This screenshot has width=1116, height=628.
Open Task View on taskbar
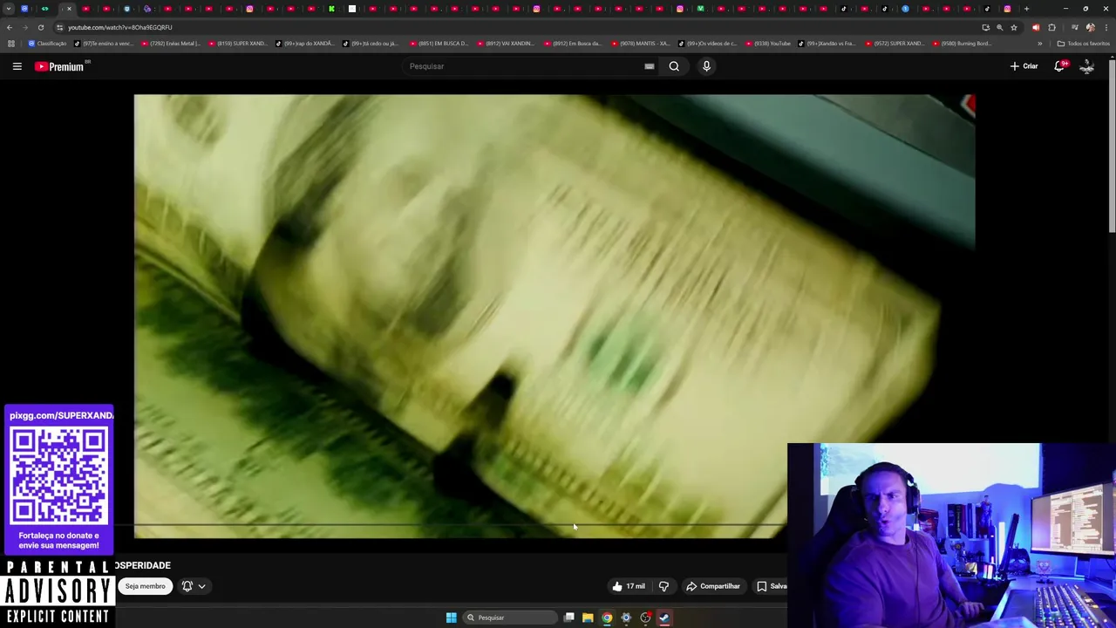coord(568,618)
